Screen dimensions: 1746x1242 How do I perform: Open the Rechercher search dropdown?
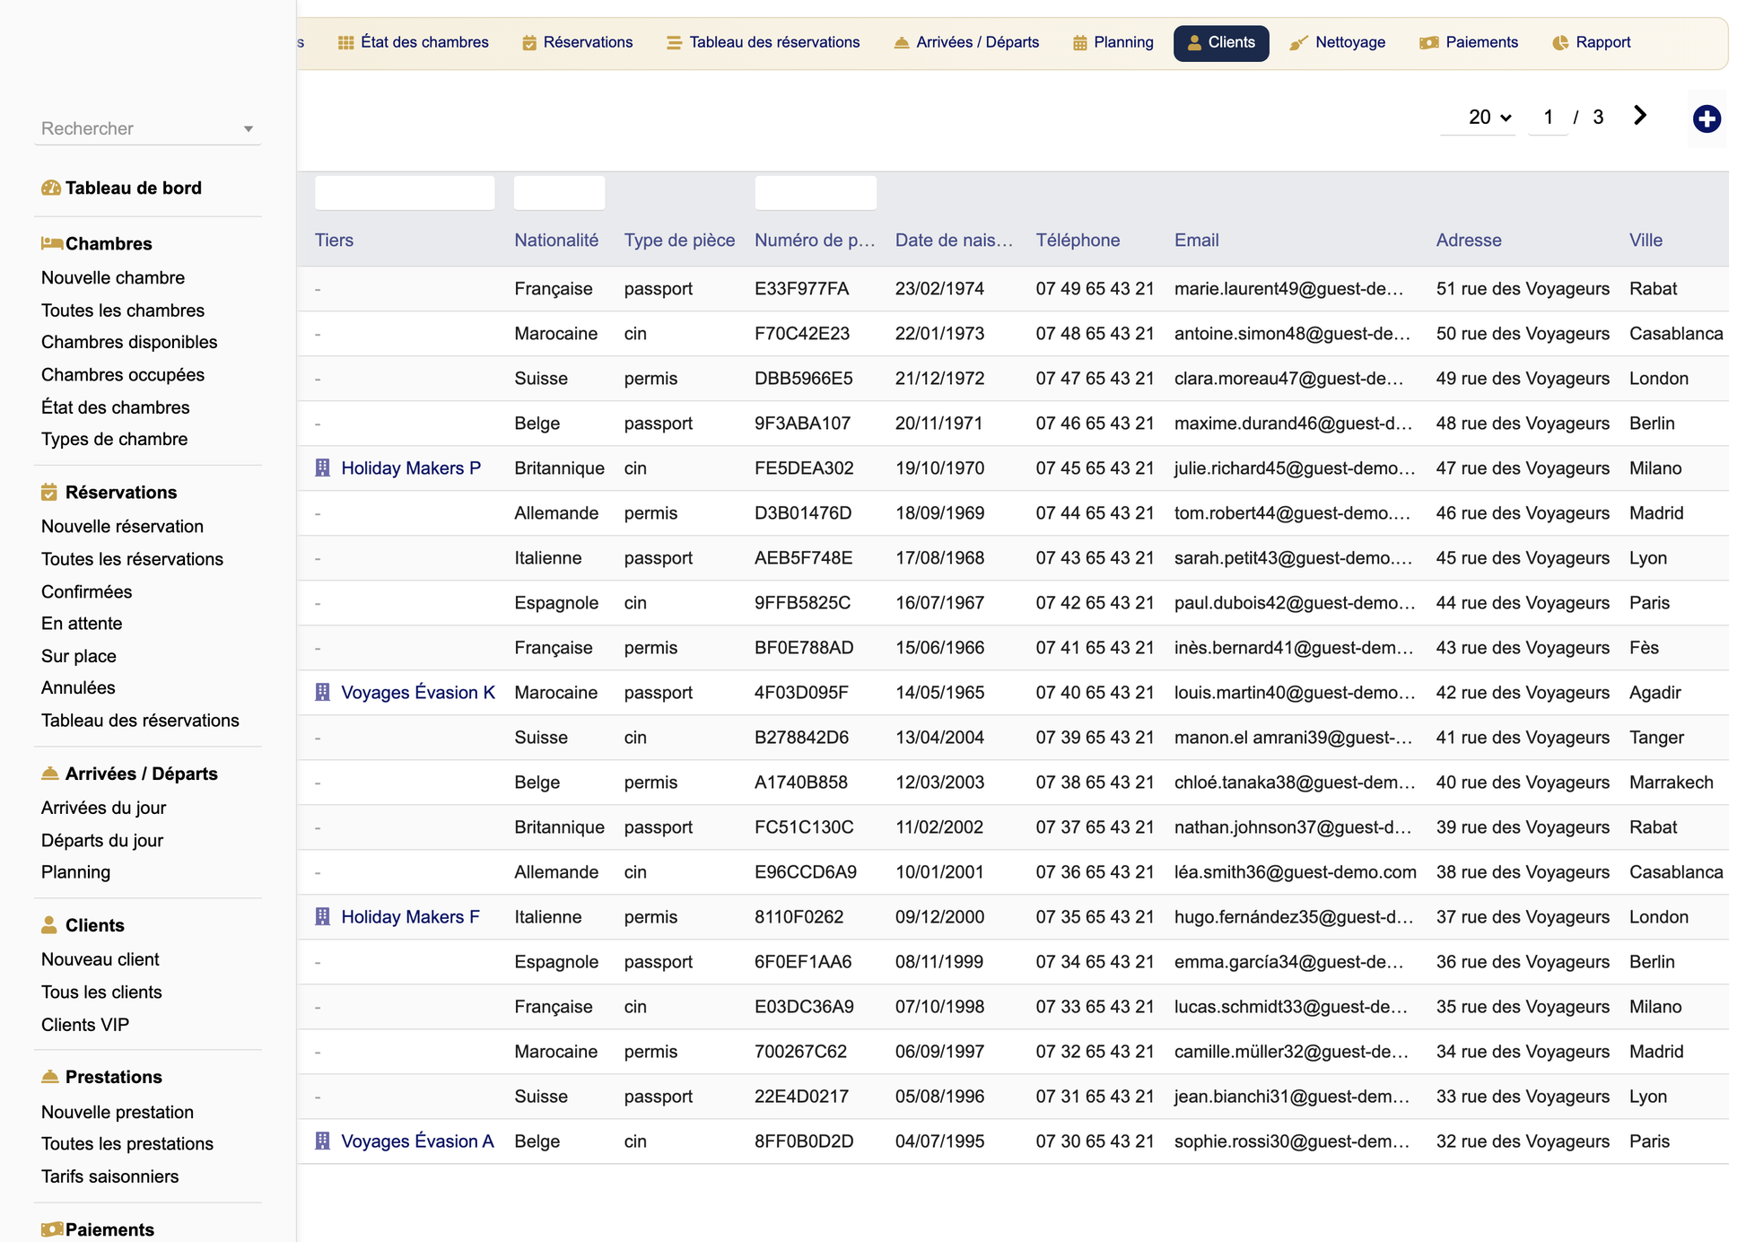tap(148, 128)
